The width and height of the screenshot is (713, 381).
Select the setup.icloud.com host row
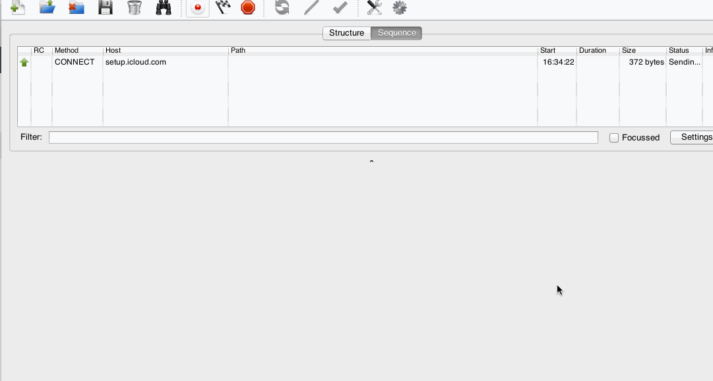[135, 62]
